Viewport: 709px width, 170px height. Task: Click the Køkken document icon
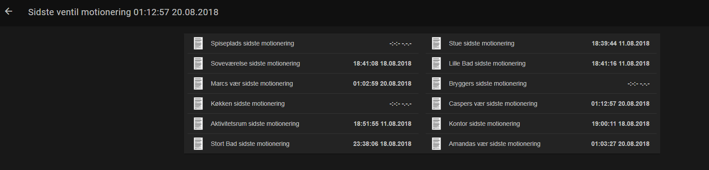point(198,104)
